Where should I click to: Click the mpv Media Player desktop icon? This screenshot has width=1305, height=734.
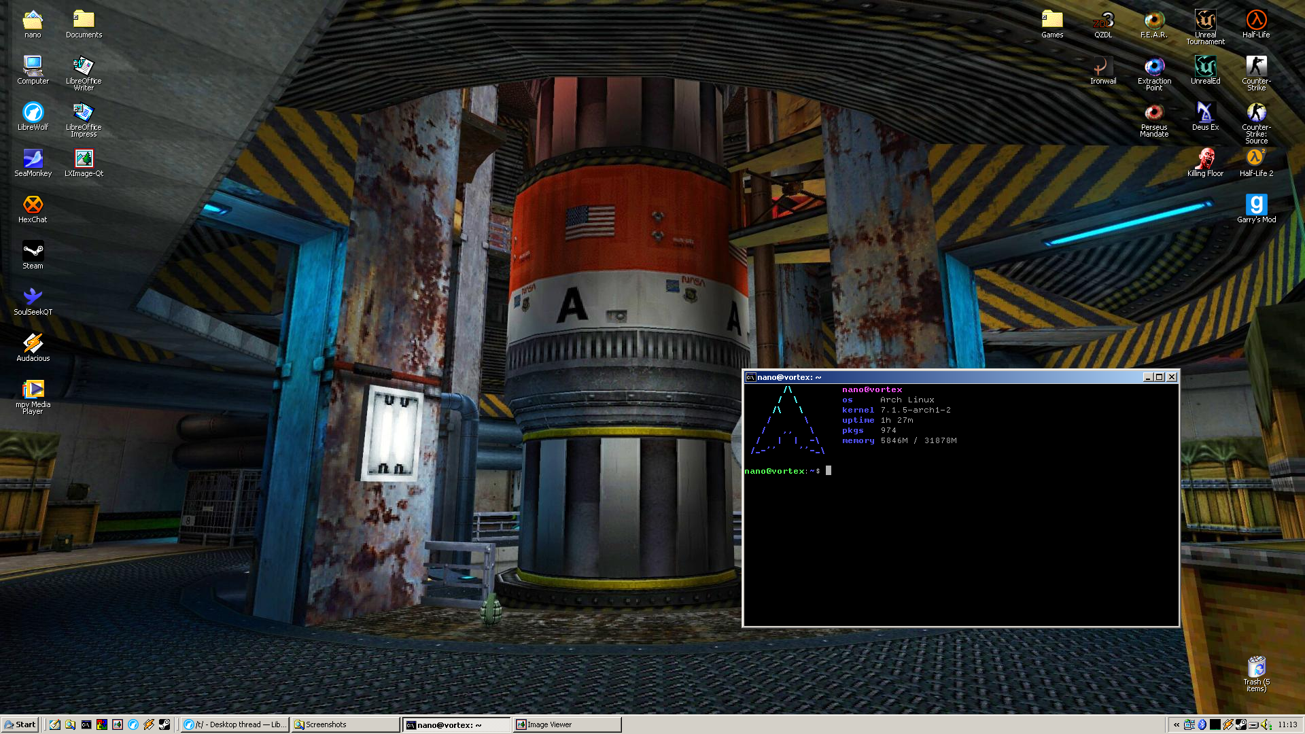coord(33,398)
